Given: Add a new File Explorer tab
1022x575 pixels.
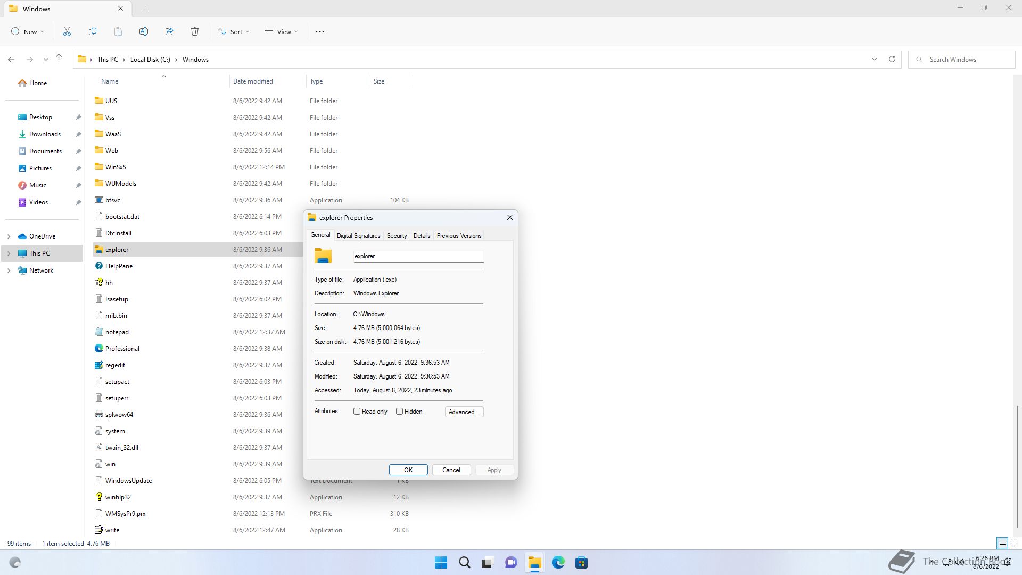Looking at the screenshot, I should coord(145,9).
